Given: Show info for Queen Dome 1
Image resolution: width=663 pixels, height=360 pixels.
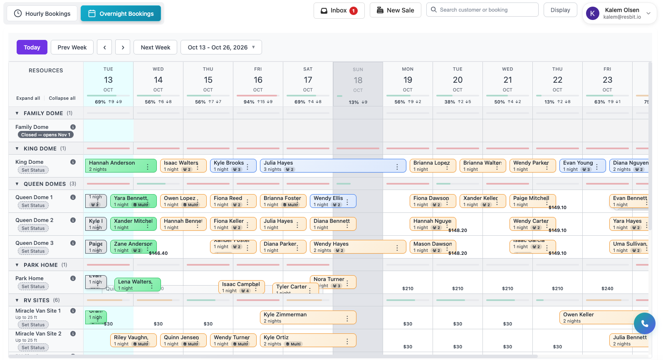Looking at the screenshot, I should (73, 197).
